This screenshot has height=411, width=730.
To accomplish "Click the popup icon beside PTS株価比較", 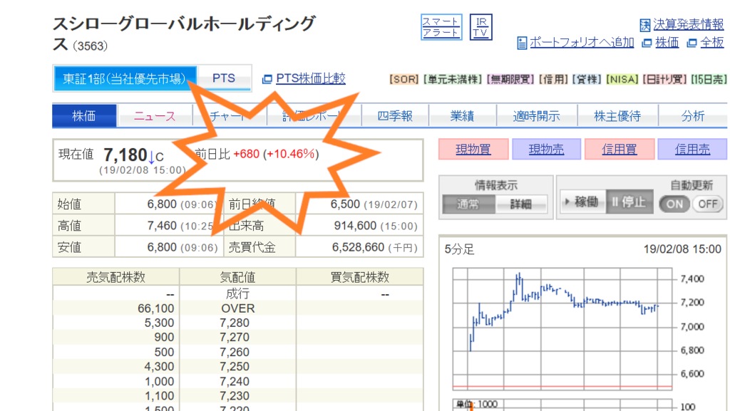I will [267, 80].
